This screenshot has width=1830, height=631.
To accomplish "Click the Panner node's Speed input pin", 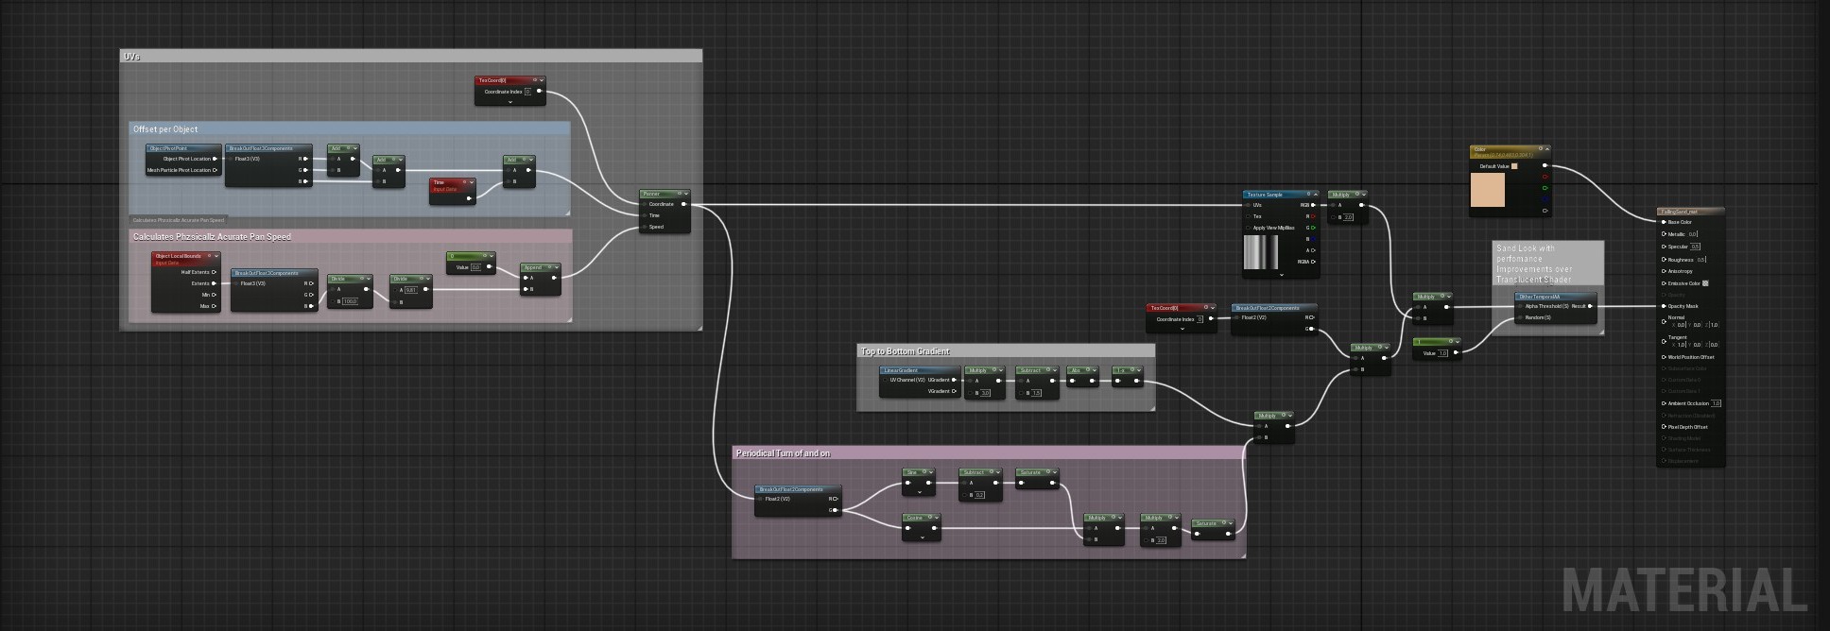I will pos(644,227).
